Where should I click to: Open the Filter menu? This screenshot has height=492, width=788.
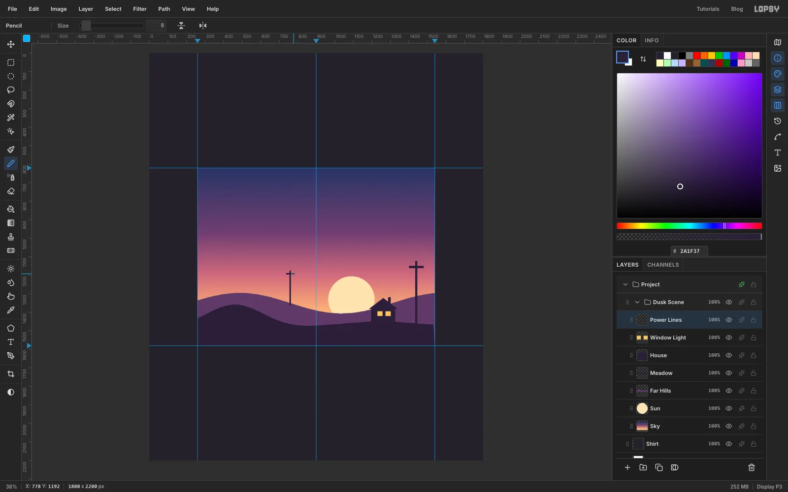pos(140,9)
